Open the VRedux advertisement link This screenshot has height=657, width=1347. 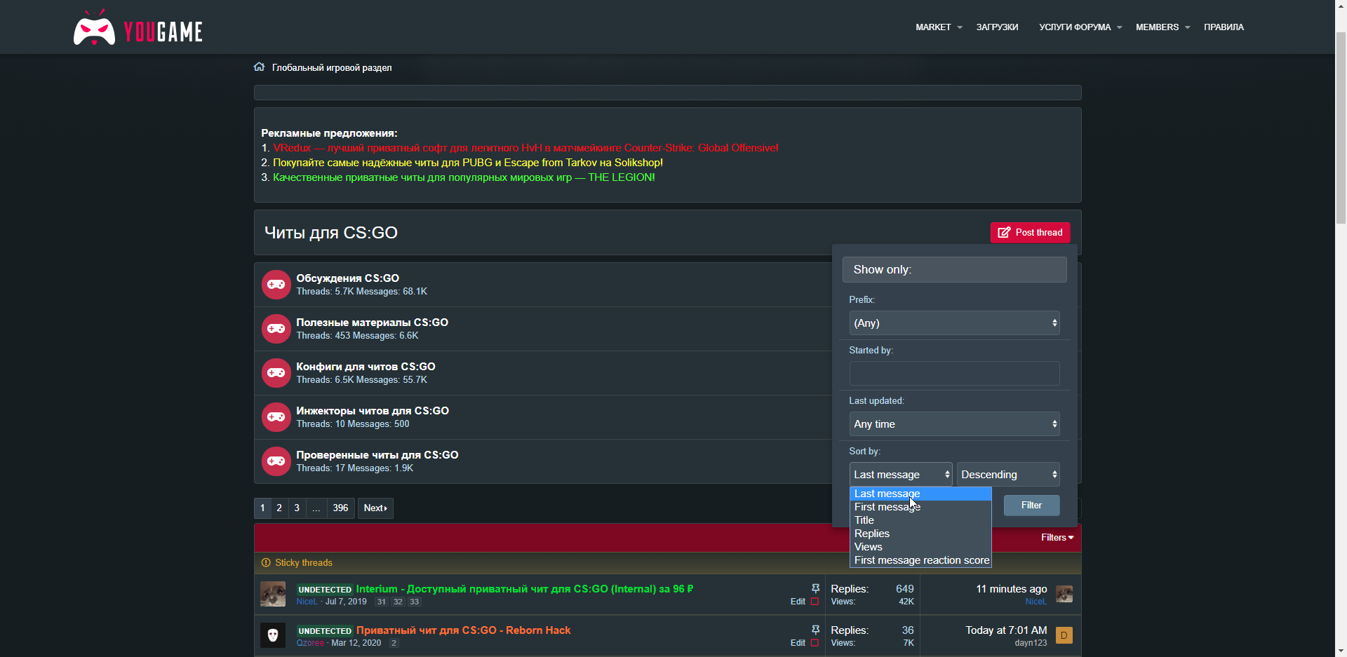pyautogui.click(x=525, y=148)
